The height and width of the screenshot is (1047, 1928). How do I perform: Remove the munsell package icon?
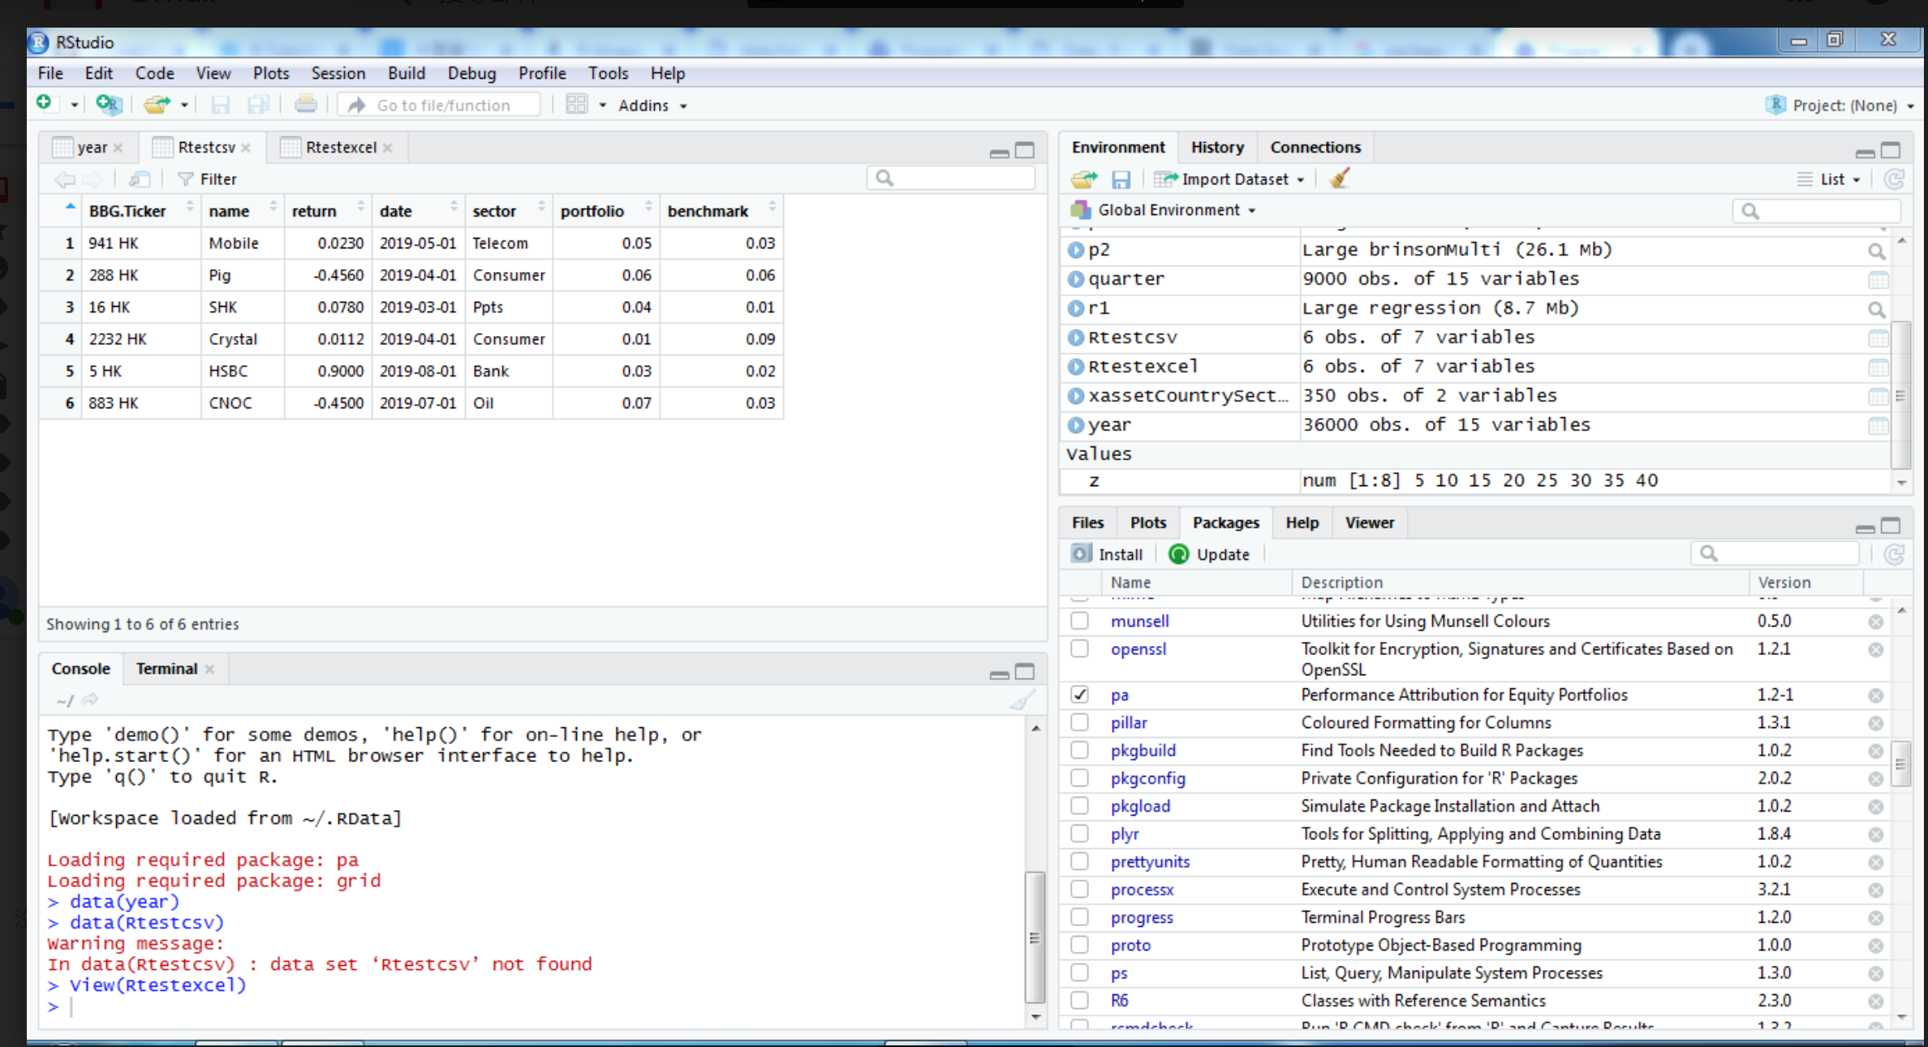coord(1876,622)
